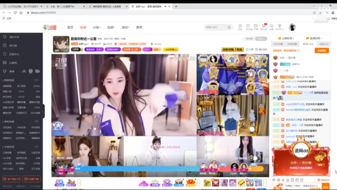This screenshot has width=337, height=190.
Task: Expand the 视频 dropdown menu
Action: pos(111,27)
